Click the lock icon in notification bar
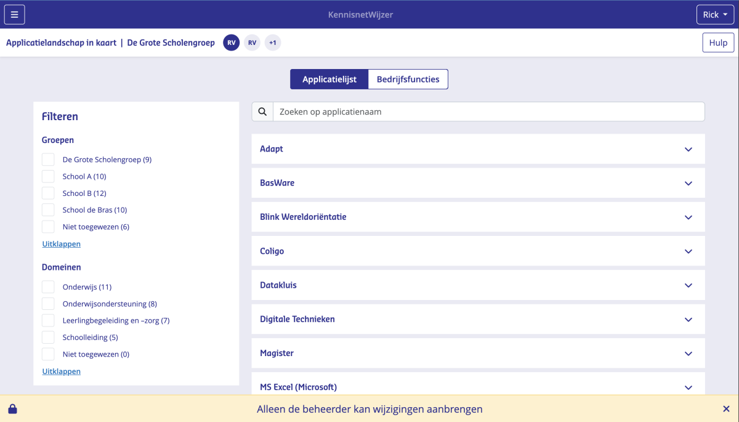Viewport: 739px width, 422px height. pos(12,409)
